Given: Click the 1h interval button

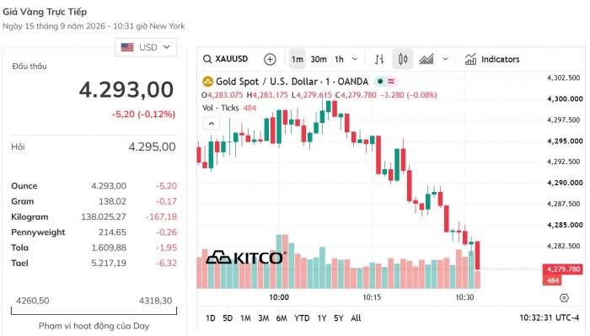Looking at the screenshot, I should click(339, 59).
